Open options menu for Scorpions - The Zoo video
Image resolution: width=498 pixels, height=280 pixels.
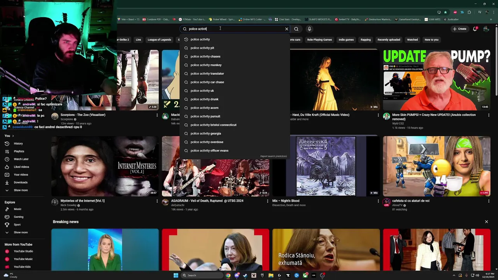click(157, 115)
